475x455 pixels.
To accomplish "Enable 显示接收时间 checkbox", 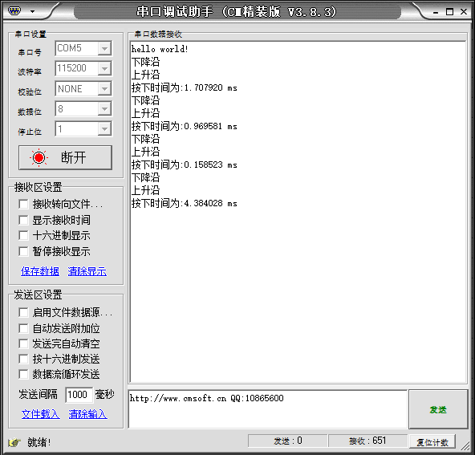I will pyautogui.click(x=23, y=220).
